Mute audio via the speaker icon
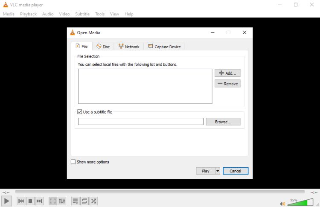Viewport: 320px width, 207px height. 282,204
